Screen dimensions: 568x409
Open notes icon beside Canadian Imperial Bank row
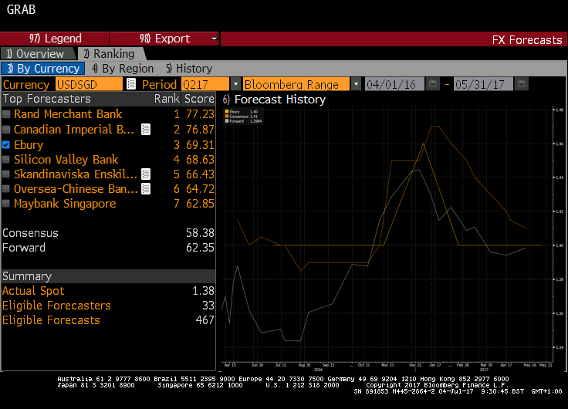point(146,130)
